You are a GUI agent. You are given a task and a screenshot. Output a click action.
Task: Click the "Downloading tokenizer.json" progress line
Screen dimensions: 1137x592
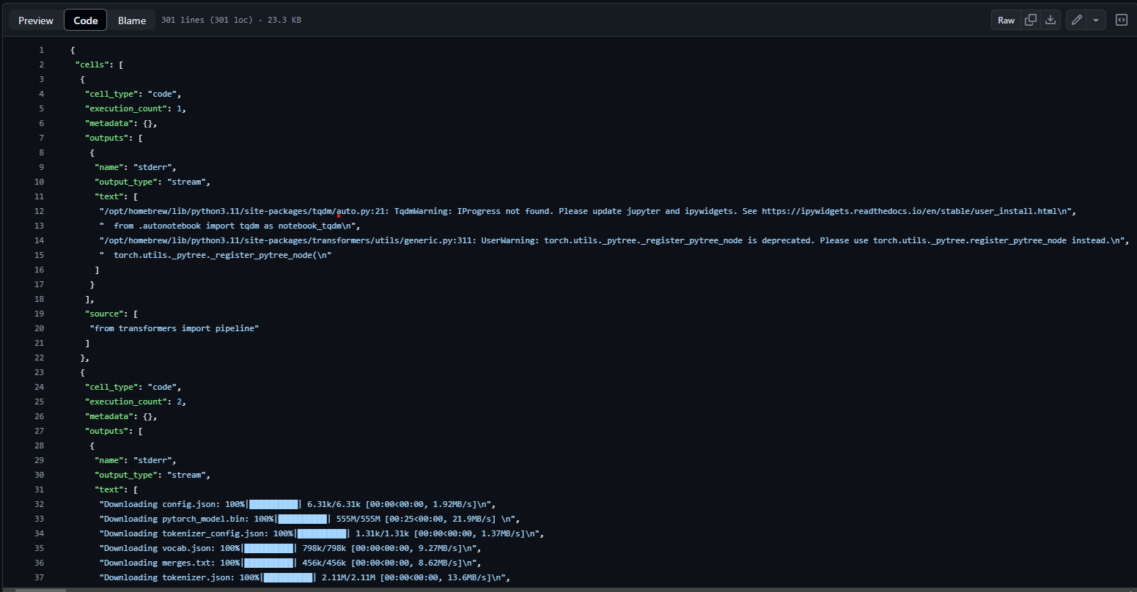[304, 577]
